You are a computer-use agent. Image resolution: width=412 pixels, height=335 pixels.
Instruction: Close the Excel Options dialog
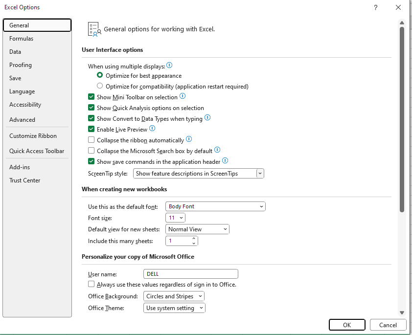(x=398, y=7)
